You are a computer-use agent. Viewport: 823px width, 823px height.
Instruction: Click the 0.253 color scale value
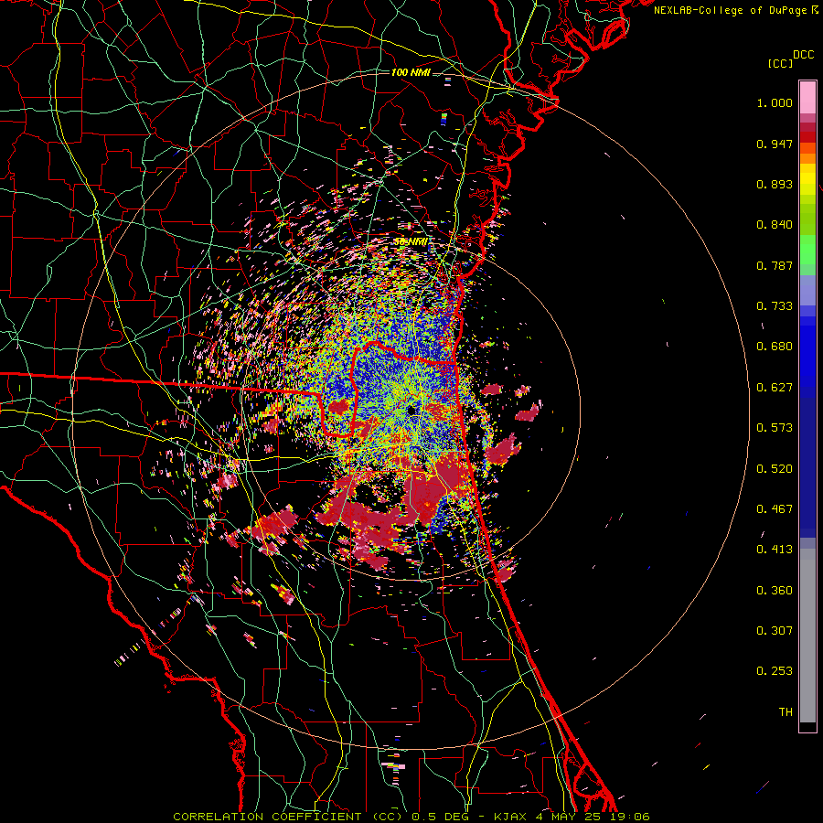coord(775,671)
